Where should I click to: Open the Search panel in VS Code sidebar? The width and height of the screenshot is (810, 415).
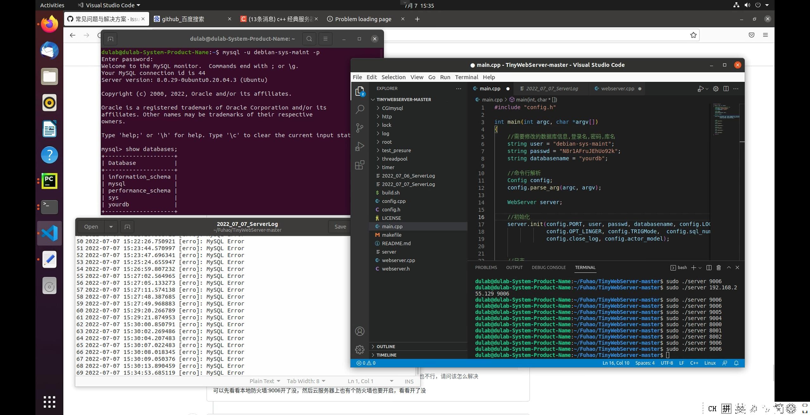coord(360,109)
